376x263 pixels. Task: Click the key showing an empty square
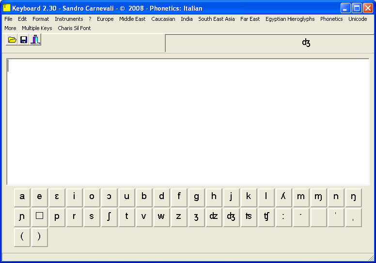[40, 217]
